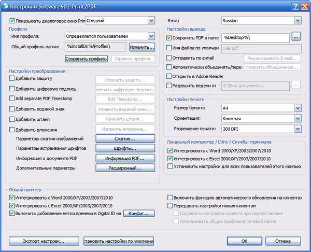
Task: Click the Сжатие... button
Action: point(125,138)
